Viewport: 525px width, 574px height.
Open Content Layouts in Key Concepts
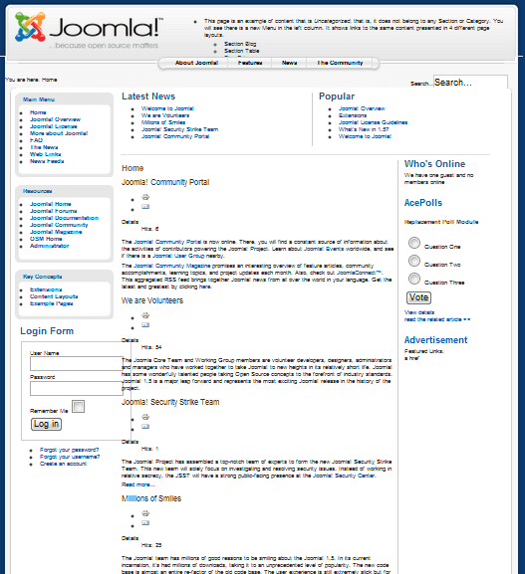[x=54, y=296]
